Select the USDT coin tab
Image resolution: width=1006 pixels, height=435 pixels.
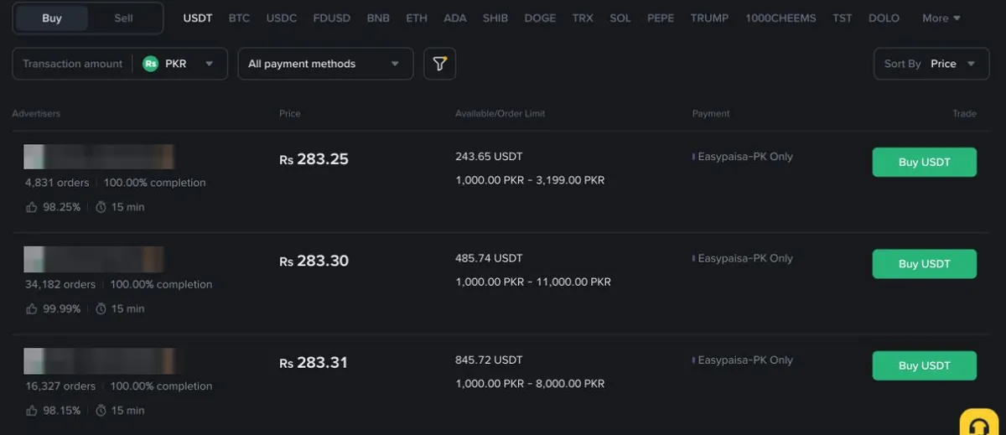(198, 18)
